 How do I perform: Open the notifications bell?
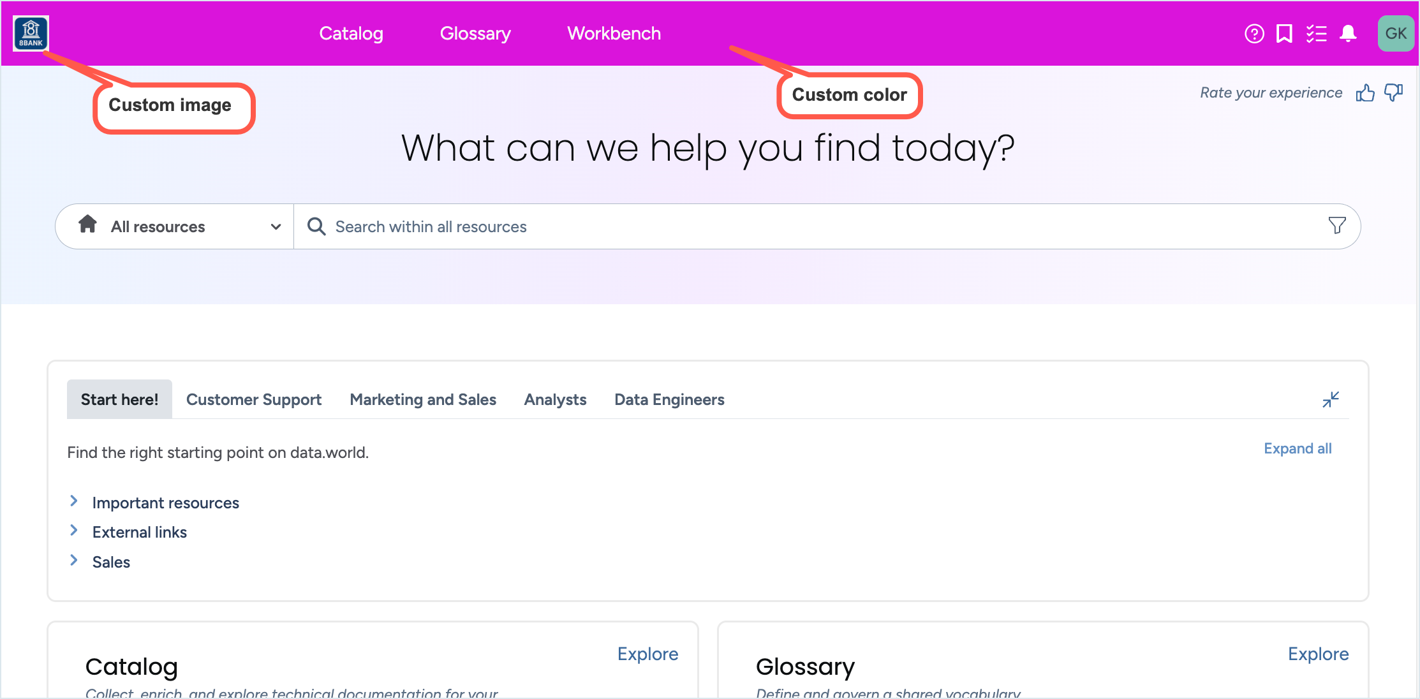point(1348,34)
